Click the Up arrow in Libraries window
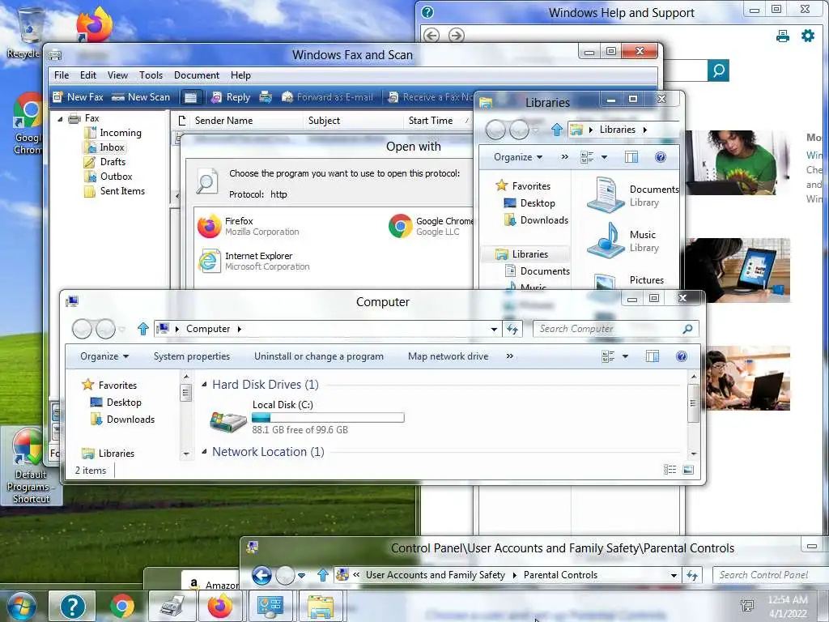The width and height of the screenshot is (829, 622). click(557, 130)
